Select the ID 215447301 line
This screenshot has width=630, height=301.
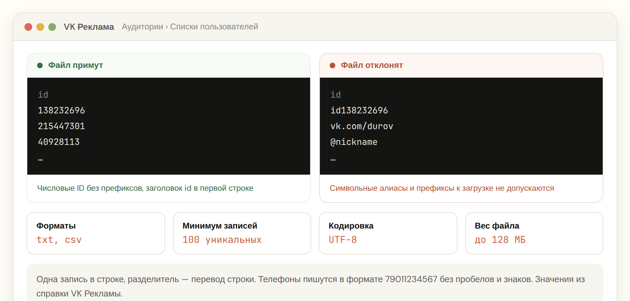pos(61,126)
